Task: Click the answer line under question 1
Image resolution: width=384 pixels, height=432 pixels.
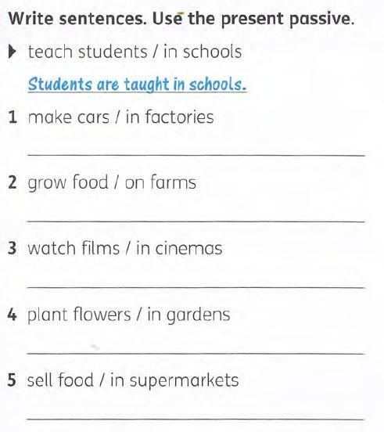Action: [x=196, y=156]
